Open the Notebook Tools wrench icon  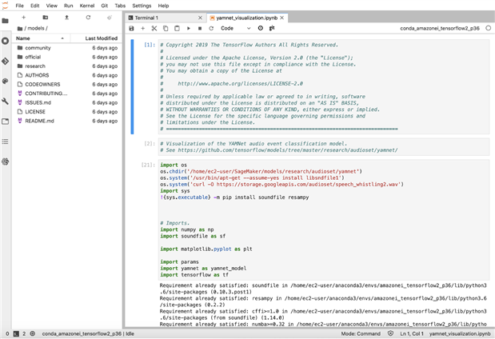coord(6,102)
